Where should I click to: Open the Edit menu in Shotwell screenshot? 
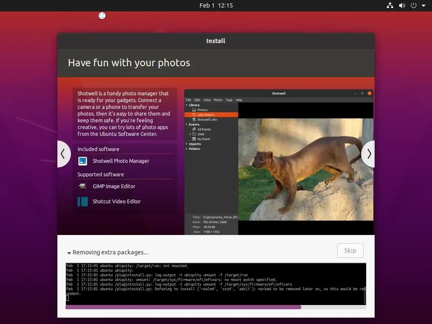tap(197, 100)
